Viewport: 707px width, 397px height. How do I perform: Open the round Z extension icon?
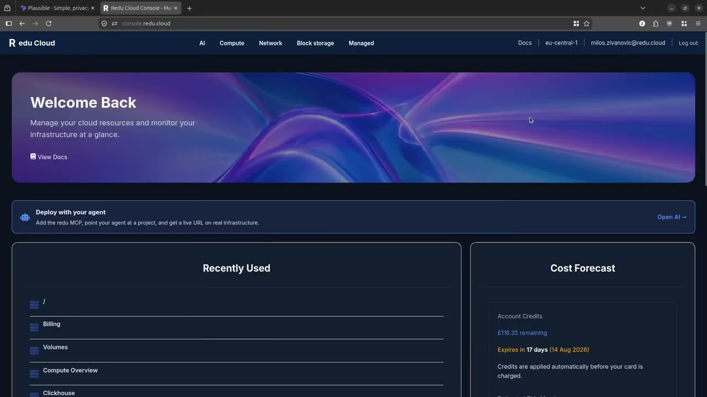642,24
